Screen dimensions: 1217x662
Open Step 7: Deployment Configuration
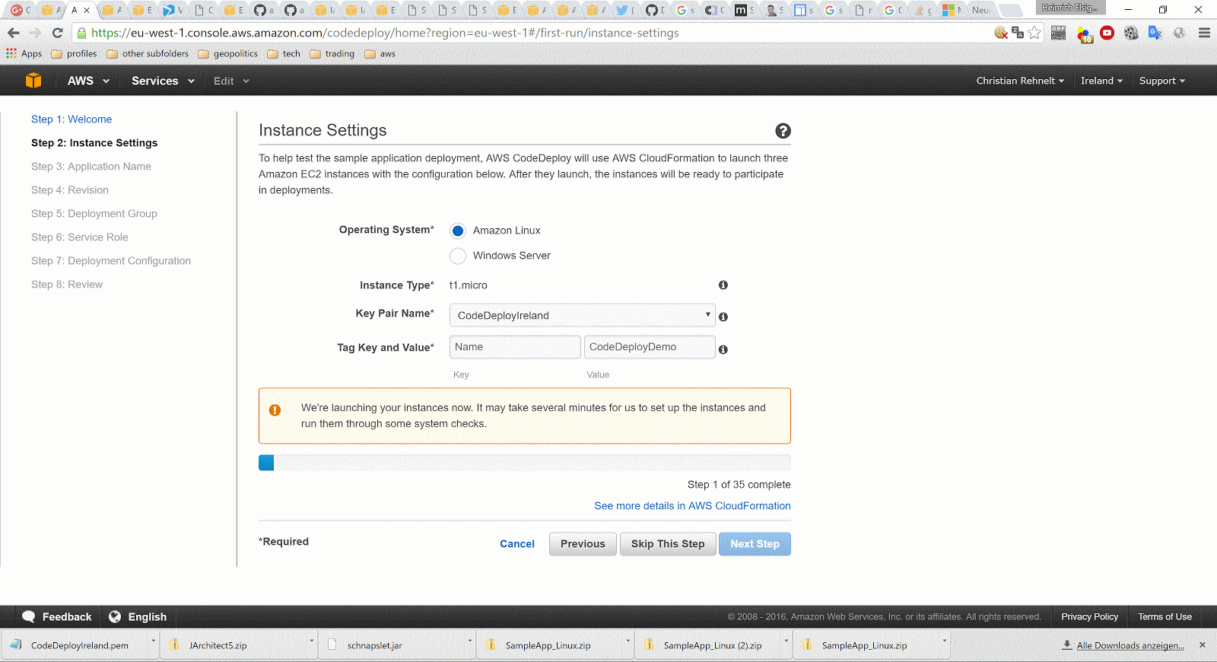point(111,261)
